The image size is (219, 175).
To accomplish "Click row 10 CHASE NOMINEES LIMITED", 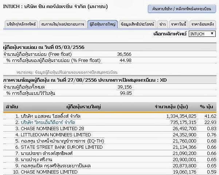I will [110, 172].
